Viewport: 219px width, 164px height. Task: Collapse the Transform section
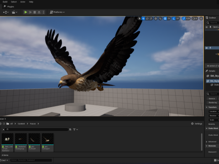coord(207,107)
